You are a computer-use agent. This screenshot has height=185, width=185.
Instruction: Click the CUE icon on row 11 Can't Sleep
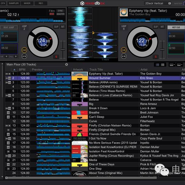[x=8, y=117]
